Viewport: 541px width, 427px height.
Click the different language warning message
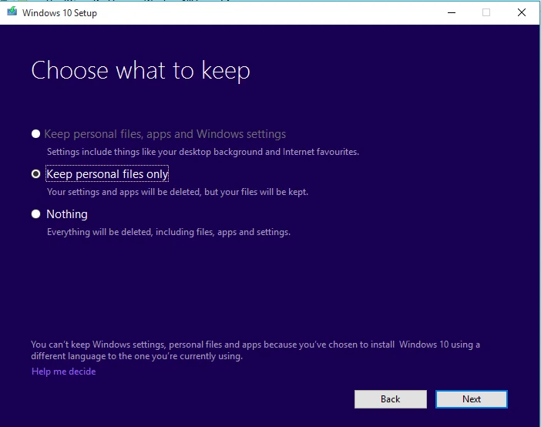pyautogui.click(x=255, y=350)
